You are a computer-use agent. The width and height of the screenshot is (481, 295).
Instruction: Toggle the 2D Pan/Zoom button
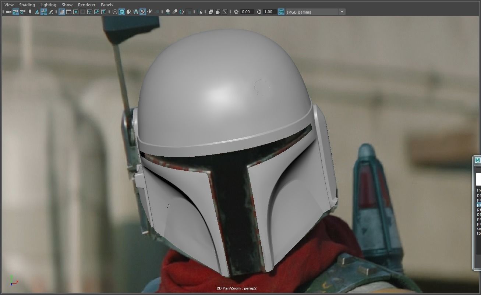(x=44, y=12)
